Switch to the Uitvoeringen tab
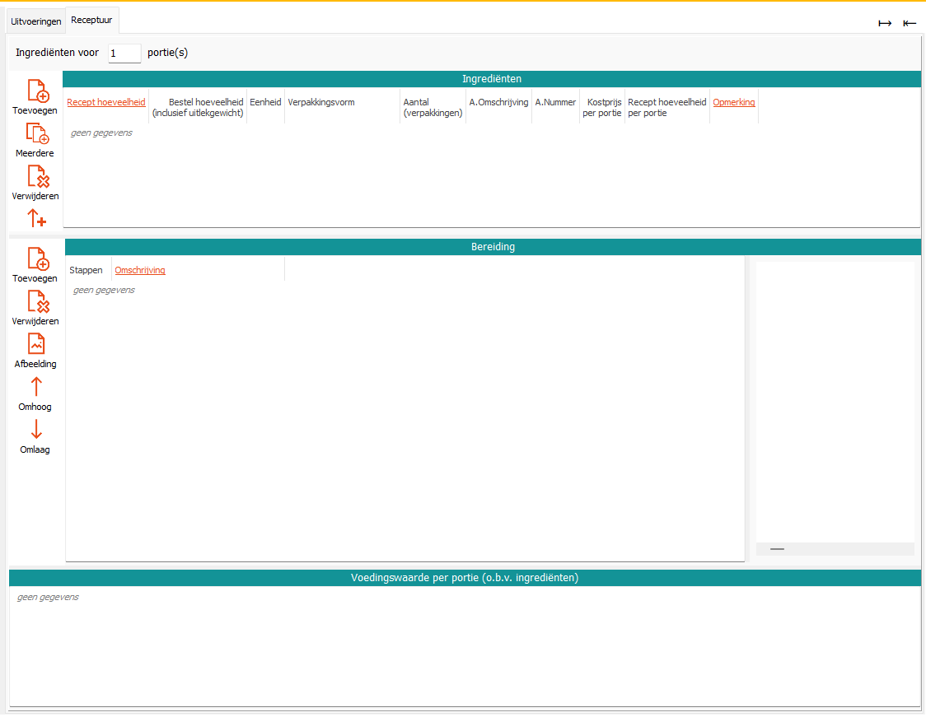 [x=35, y=21]
